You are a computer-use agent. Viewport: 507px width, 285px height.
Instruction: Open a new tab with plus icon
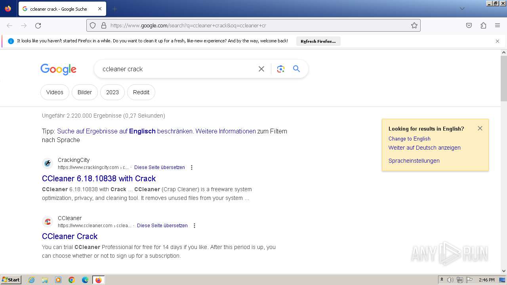114,9
